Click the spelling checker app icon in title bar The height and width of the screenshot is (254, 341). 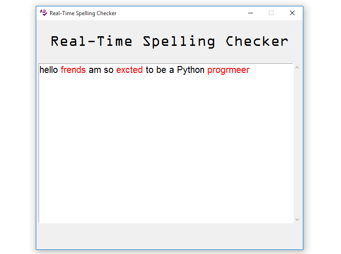tap(43, 13)
